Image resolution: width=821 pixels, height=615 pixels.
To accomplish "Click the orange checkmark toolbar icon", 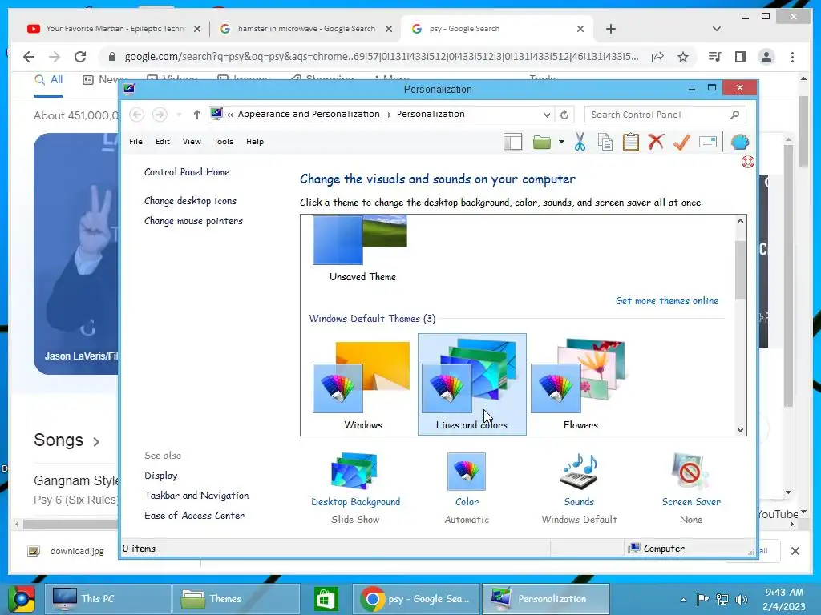I will coord(681,142).
